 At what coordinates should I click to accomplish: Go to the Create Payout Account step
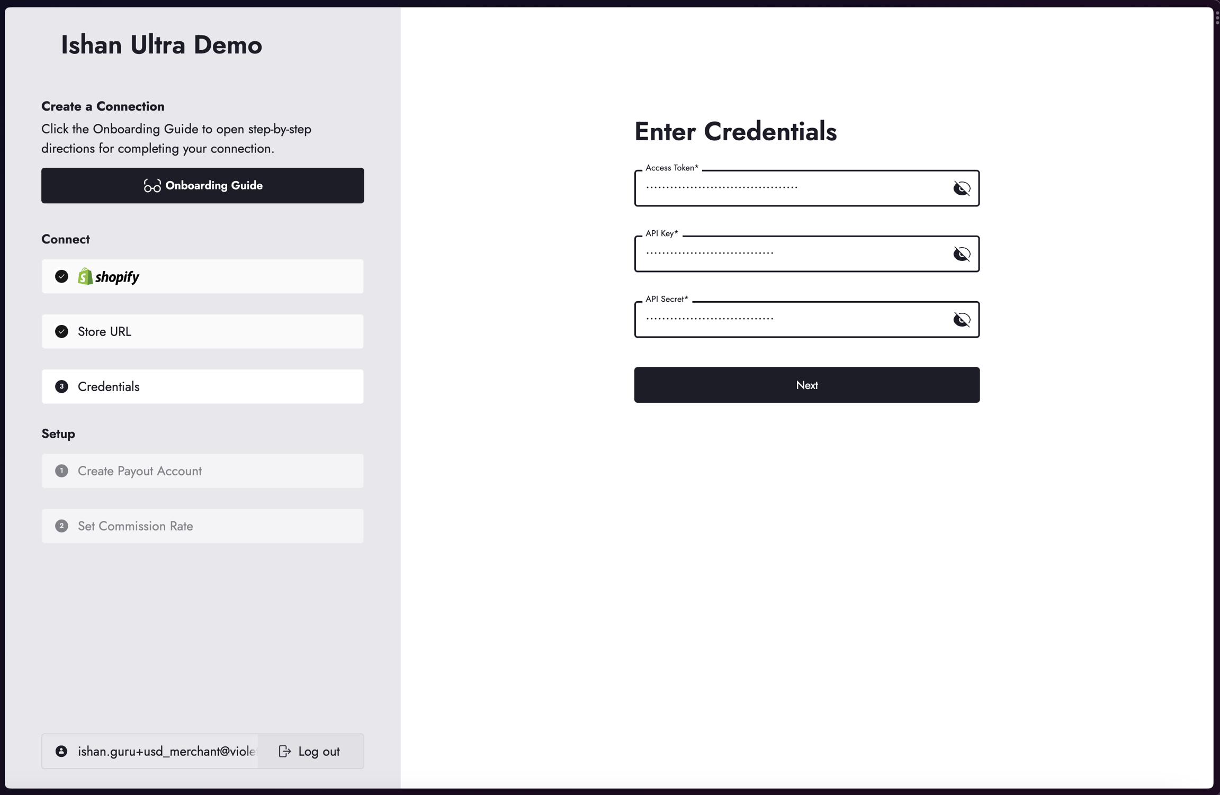click(202, 471)
